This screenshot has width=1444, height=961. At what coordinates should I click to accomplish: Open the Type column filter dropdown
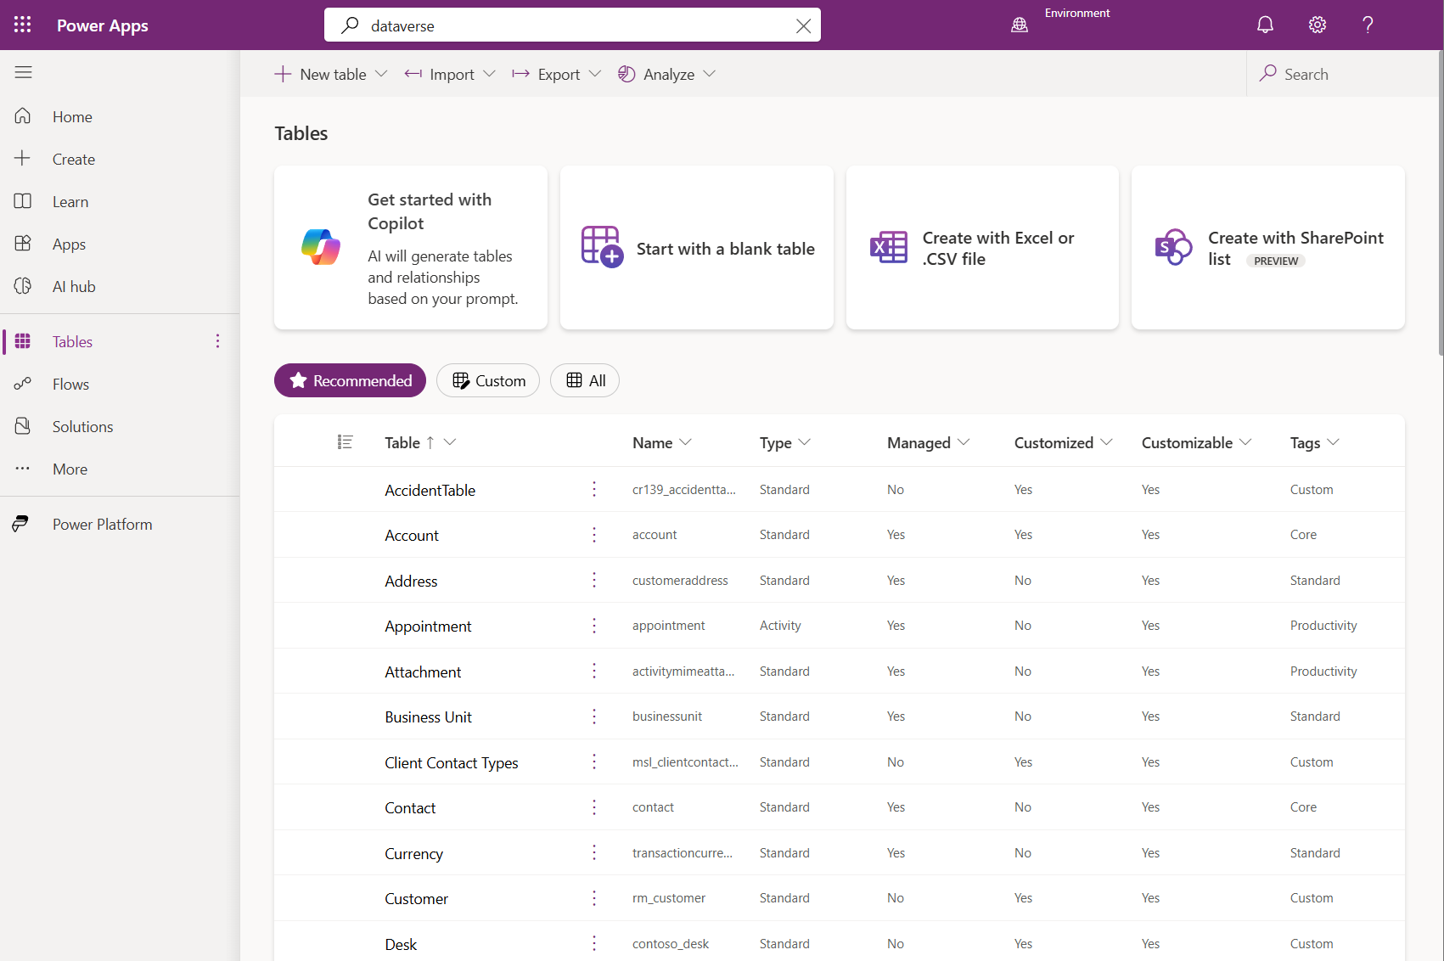pyautogui.click(x=806, y=442)
